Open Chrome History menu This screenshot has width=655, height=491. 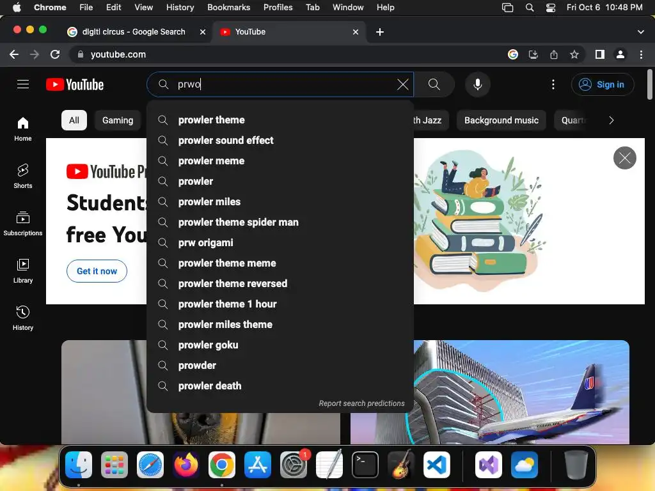click(180, 8)
